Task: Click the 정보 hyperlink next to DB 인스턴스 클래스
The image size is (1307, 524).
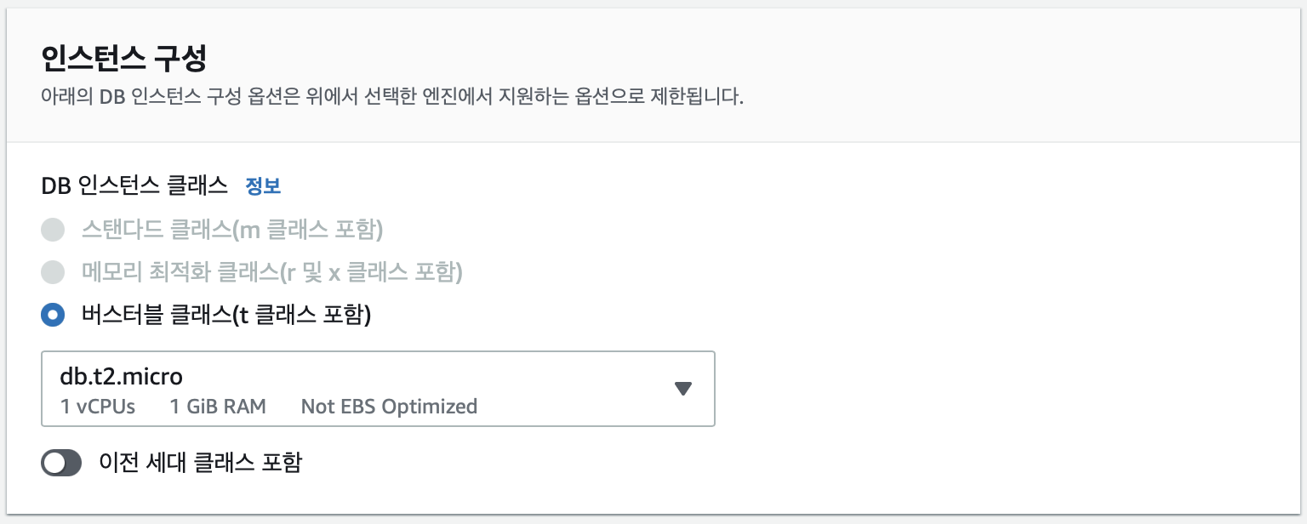Action: point(261,185)
